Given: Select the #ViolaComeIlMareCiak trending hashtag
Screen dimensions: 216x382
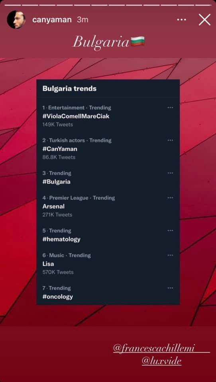Looking at the screenshot, I should pos(76,116).
